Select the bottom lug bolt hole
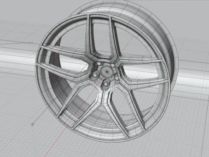Screen dimensions: 209x157 [106, 84]
